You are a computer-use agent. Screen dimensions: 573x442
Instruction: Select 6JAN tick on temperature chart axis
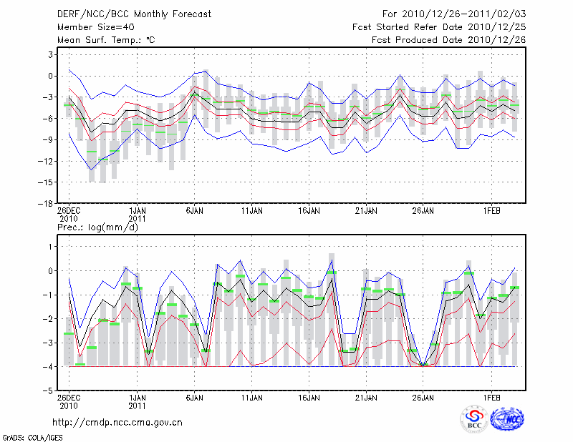coord(194,211)
